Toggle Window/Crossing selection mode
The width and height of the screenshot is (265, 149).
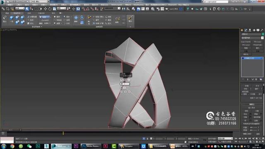[40, 9]
